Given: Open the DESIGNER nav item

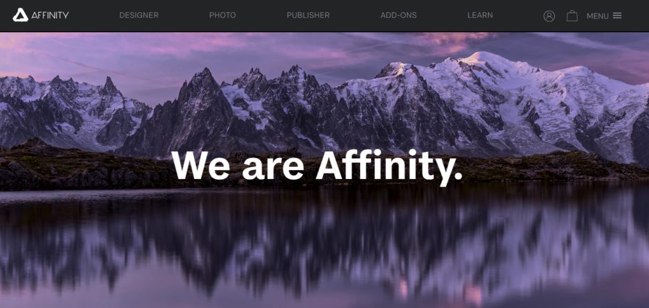Looking at the screenshot, I should click(139, 15).
